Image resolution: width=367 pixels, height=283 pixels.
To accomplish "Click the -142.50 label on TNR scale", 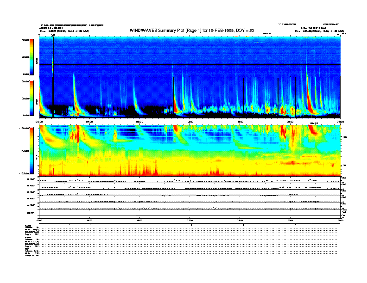I will (x=24, y=151).
